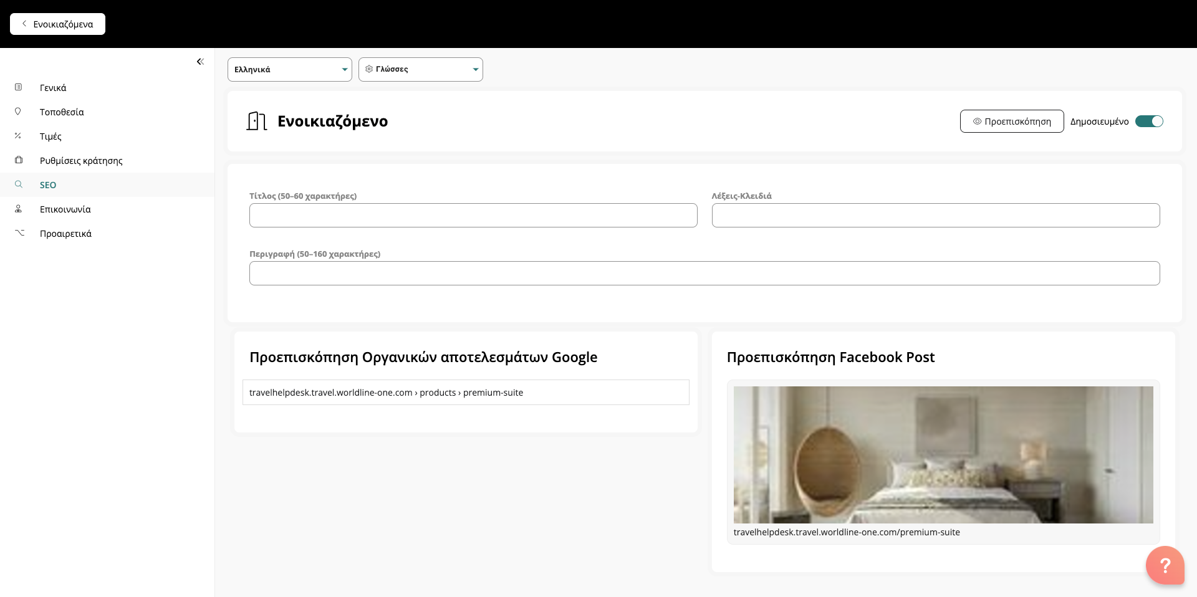Click the Προαιρετικά option icon
Image resolution: width=1197 pixels, height=597 pixels.
pos(19,232)
